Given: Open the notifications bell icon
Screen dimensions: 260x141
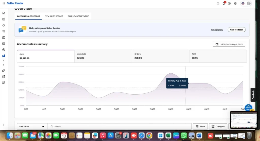Looking at the screenshot, I should [224, 4].
